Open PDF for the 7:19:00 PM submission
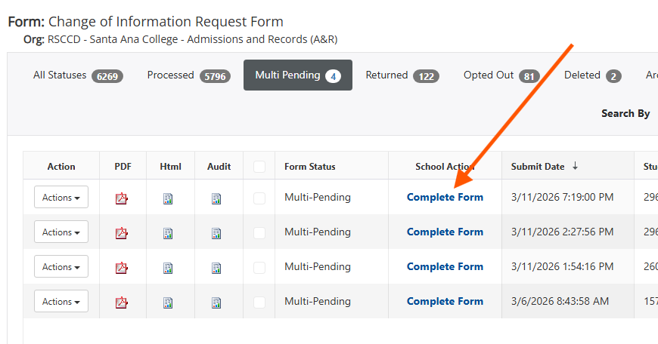The image size is (658, 344). 122,198
